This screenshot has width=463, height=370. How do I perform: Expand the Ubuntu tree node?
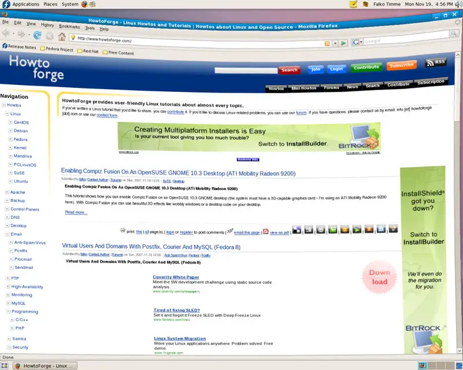pos(10,181)
